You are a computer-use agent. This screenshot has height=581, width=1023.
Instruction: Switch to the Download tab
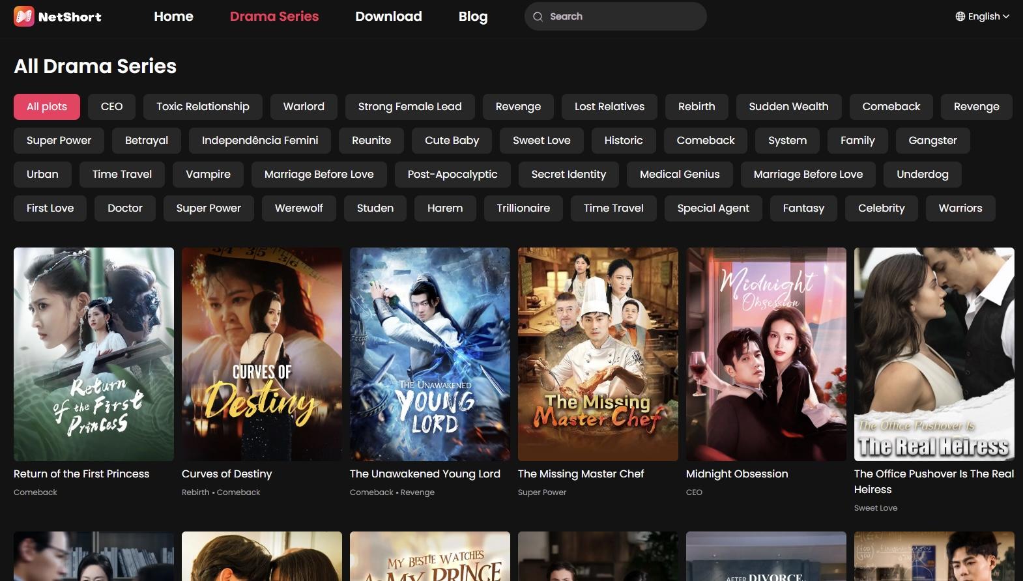tap(388, 16)
